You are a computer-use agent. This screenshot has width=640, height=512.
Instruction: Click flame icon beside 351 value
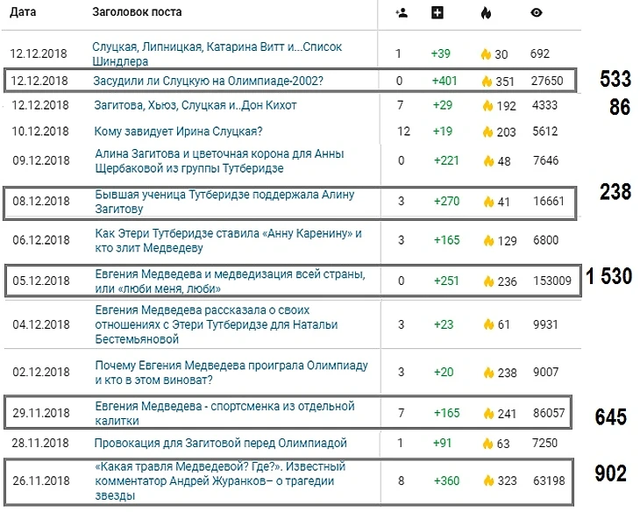pyautogui.click(x=486, y=82)
